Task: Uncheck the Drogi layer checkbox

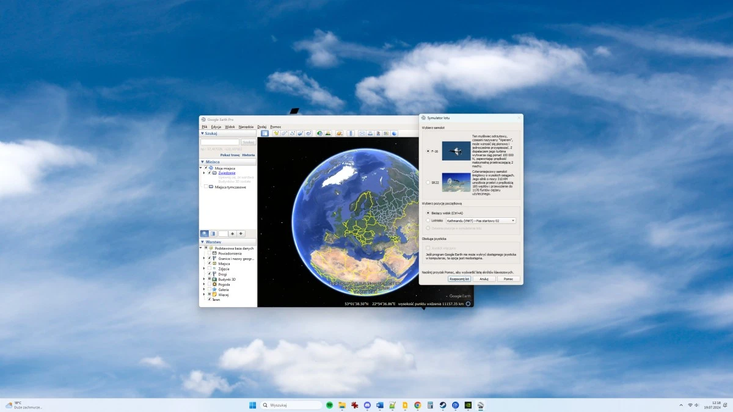Action: pyautogui.click(x=210, y=274)
